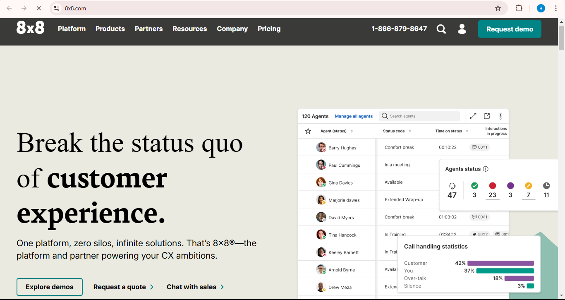Click the Request demo button

click(x=510, y=29)
